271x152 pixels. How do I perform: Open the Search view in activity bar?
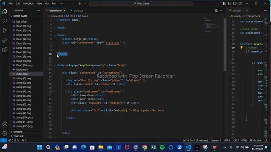pyautogui.click(x=5, y=21)
